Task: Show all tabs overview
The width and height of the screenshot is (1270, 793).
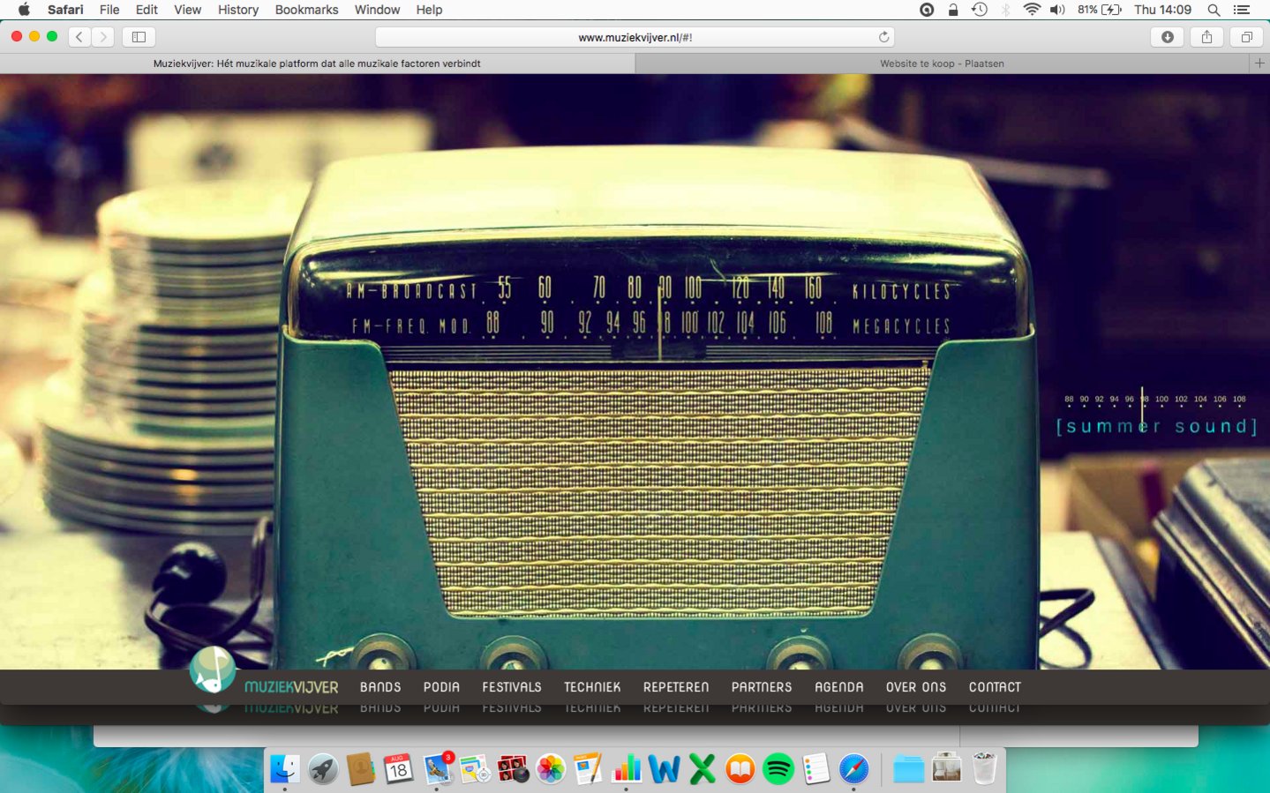Action: point(1246,37)
